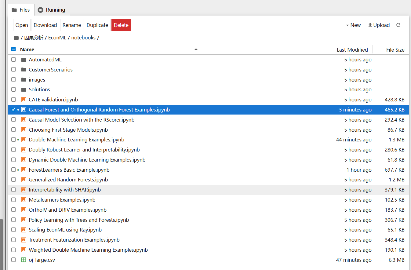Image resolution: width=411 pixels, height=270 pixels.
Task: Open Treatment Featurization Examples.ipynb
Action: click(74, 240)
